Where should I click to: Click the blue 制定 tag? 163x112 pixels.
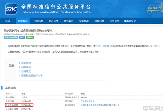click(x=22, y=37)
